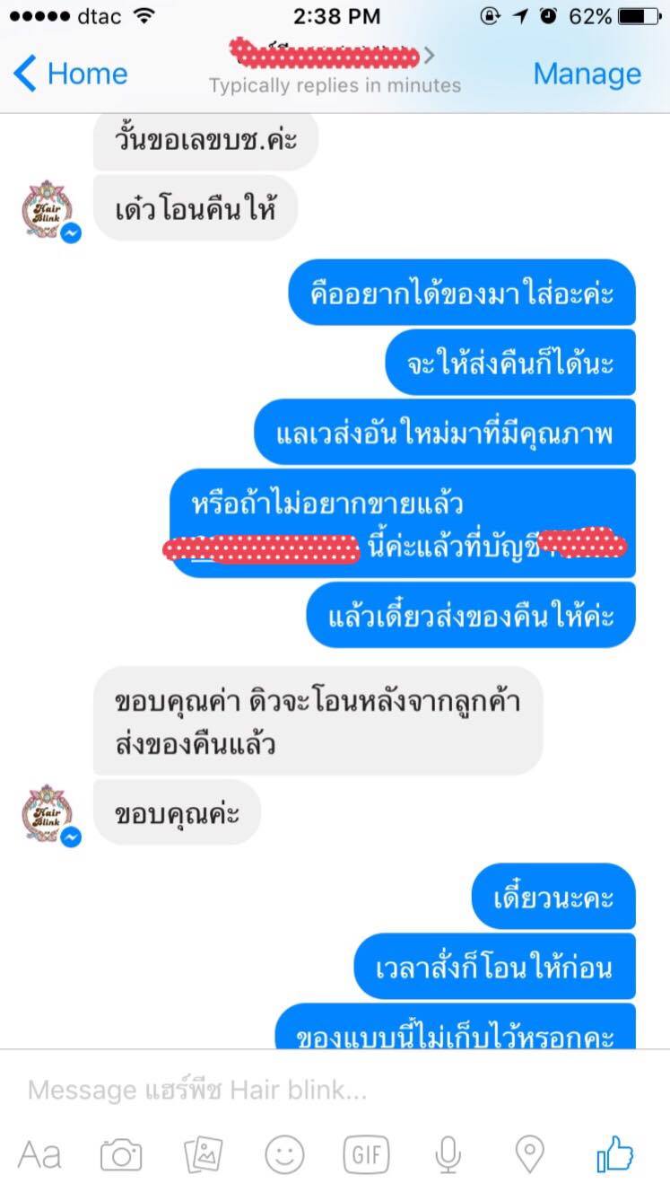Tap the Aa text formatting icon
The height and width of the screenshot is (1192, 670).
click(39, 1154)
